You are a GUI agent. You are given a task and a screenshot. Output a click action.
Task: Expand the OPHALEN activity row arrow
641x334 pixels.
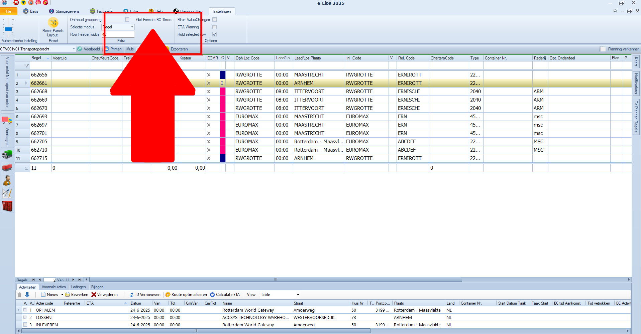(18, 310)
